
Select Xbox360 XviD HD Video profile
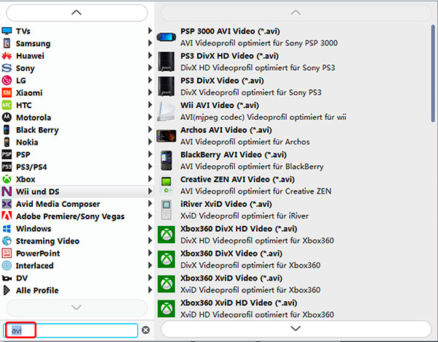pyautogui.click(x=293, y=308)
